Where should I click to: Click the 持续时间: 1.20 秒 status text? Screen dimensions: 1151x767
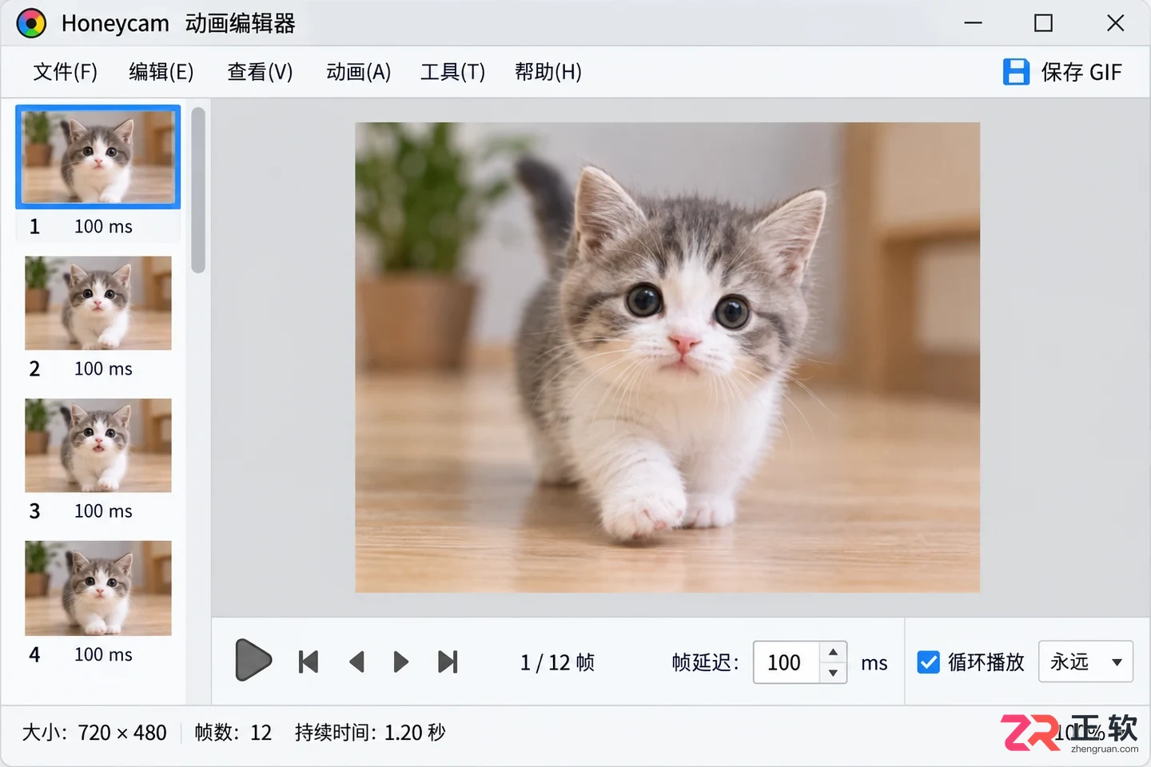pyautogui.click(x=370, y=733)
